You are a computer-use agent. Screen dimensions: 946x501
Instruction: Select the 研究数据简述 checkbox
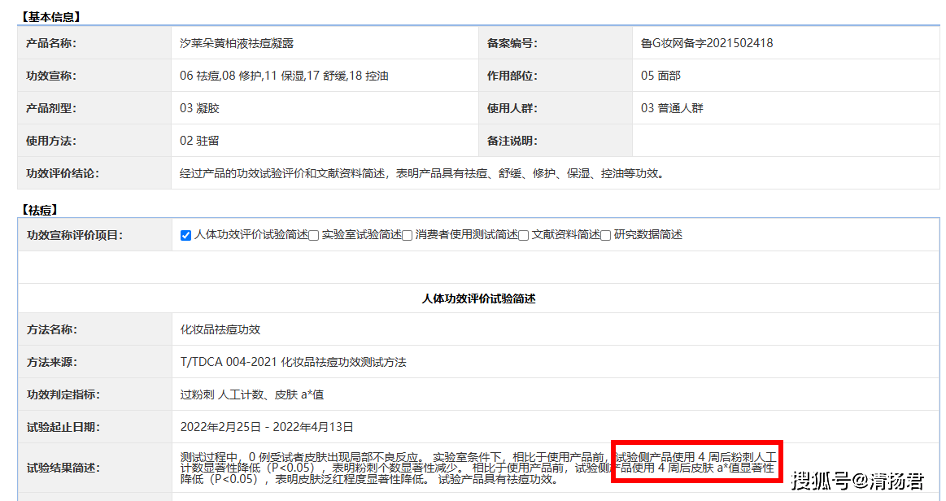(606, 236)
